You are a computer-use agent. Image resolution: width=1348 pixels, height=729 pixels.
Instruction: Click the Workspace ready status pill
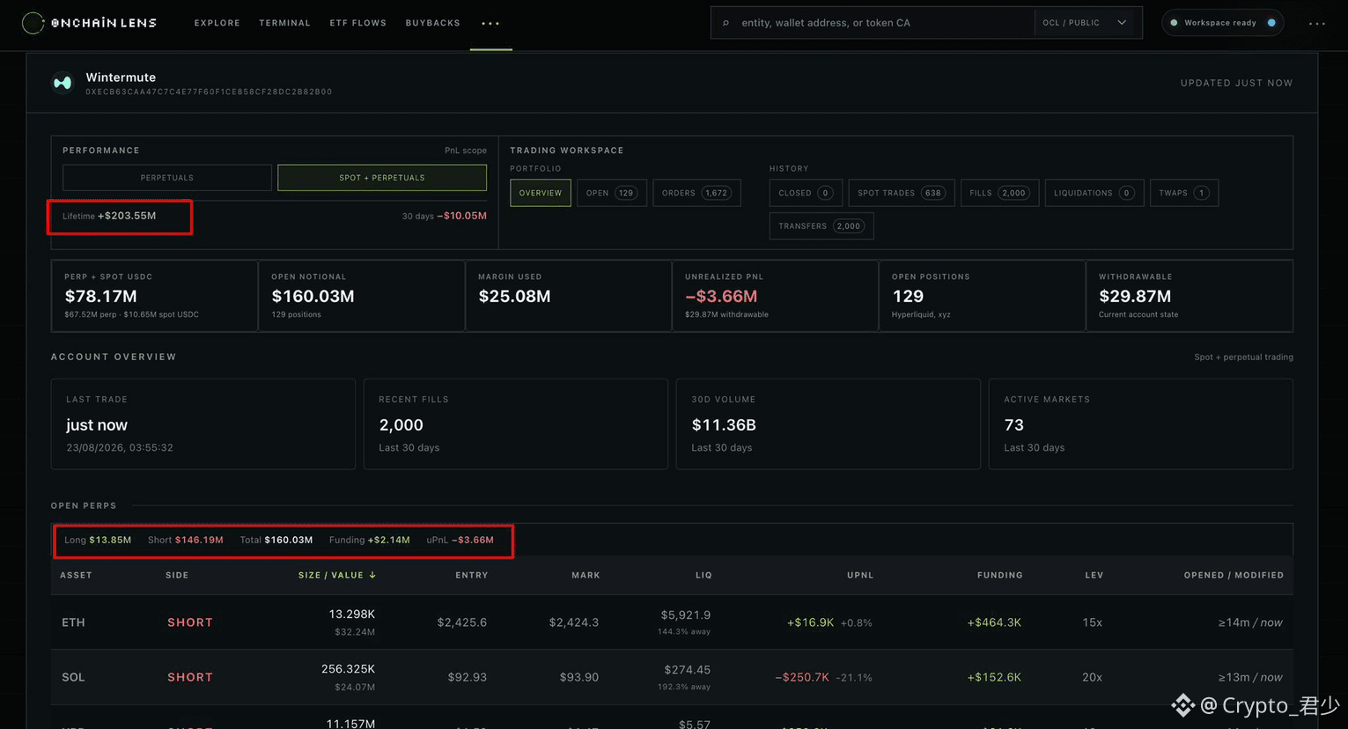point(1223,23)
